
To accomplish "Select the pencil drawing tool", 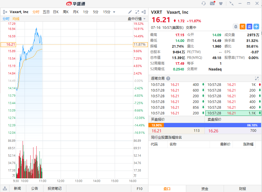I will click(x=130, y=12).
